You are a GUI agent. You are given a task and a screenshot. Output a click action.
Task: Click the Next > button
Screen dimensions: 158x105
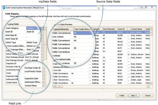[x=134, y=95]
